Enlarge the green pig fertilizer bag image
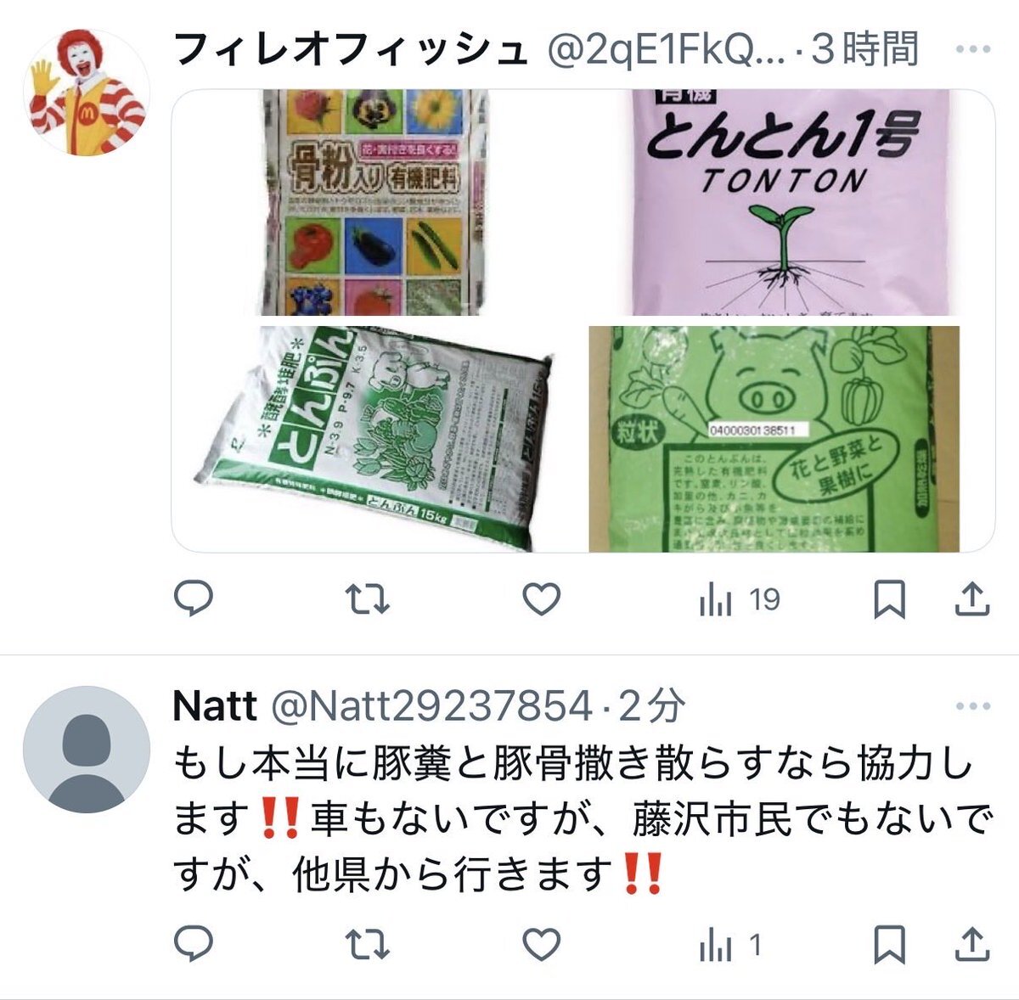 click(x=774, y=439)
